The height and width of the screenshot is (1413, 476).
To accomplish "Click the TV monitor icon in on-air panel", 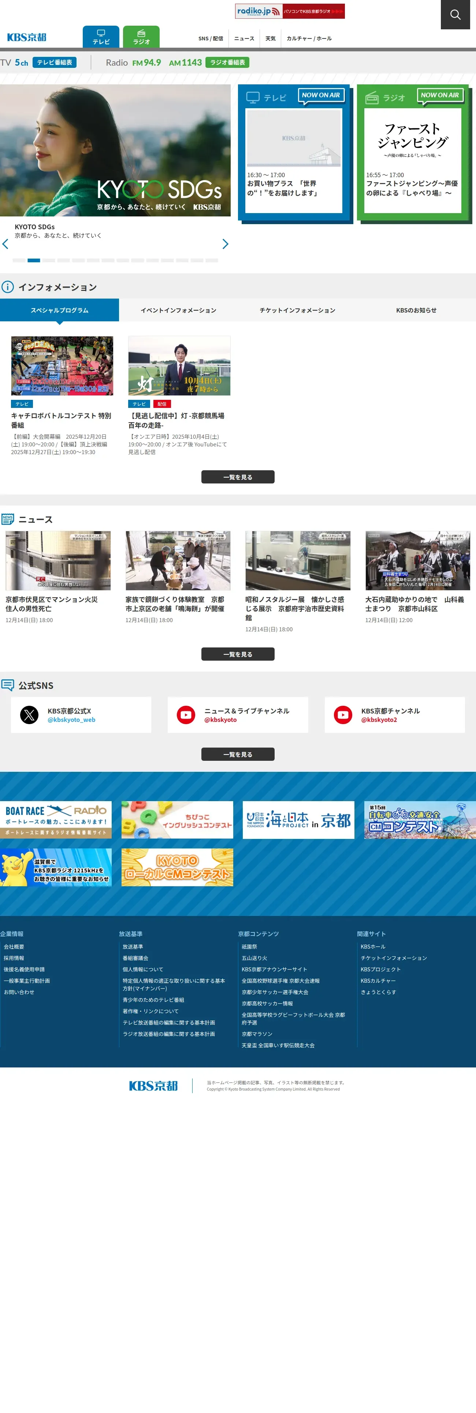I will [253, 98].
